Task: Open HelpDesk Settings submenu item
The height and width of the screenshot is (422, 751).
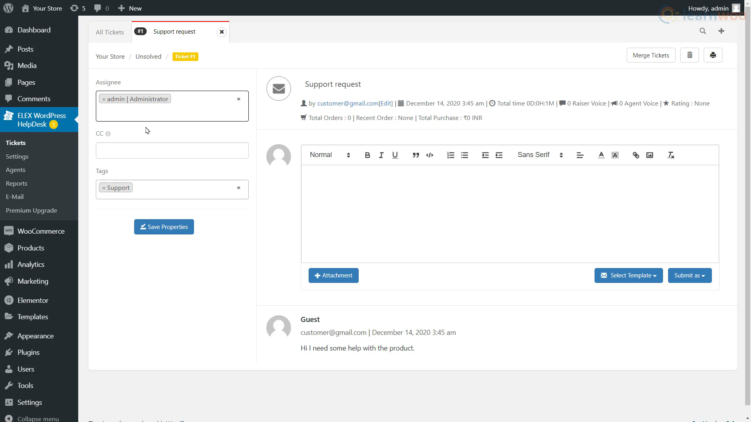Action: point(17,157)
